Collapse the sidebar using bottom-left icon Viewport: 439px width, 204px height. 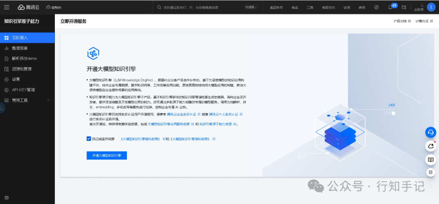pyautogui.click(x=7, y=198)
